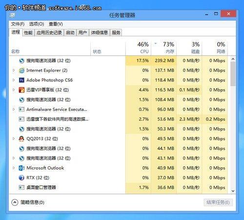This screenshot has width=244, height=220.
Task: Select the 进程 tab
Action: point(16,32)
